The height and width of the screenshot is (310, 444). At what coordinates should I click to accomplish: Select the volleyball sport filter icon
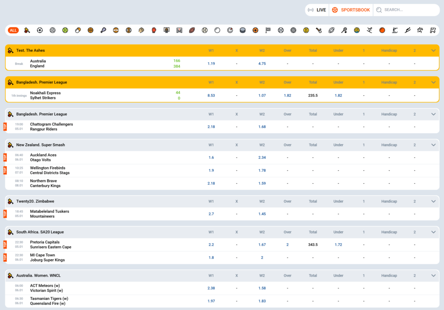point(52,30)
